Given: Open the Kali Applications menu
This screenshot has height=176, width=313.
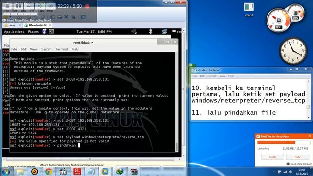Looking at the screenshot, I should pos(14,32).
